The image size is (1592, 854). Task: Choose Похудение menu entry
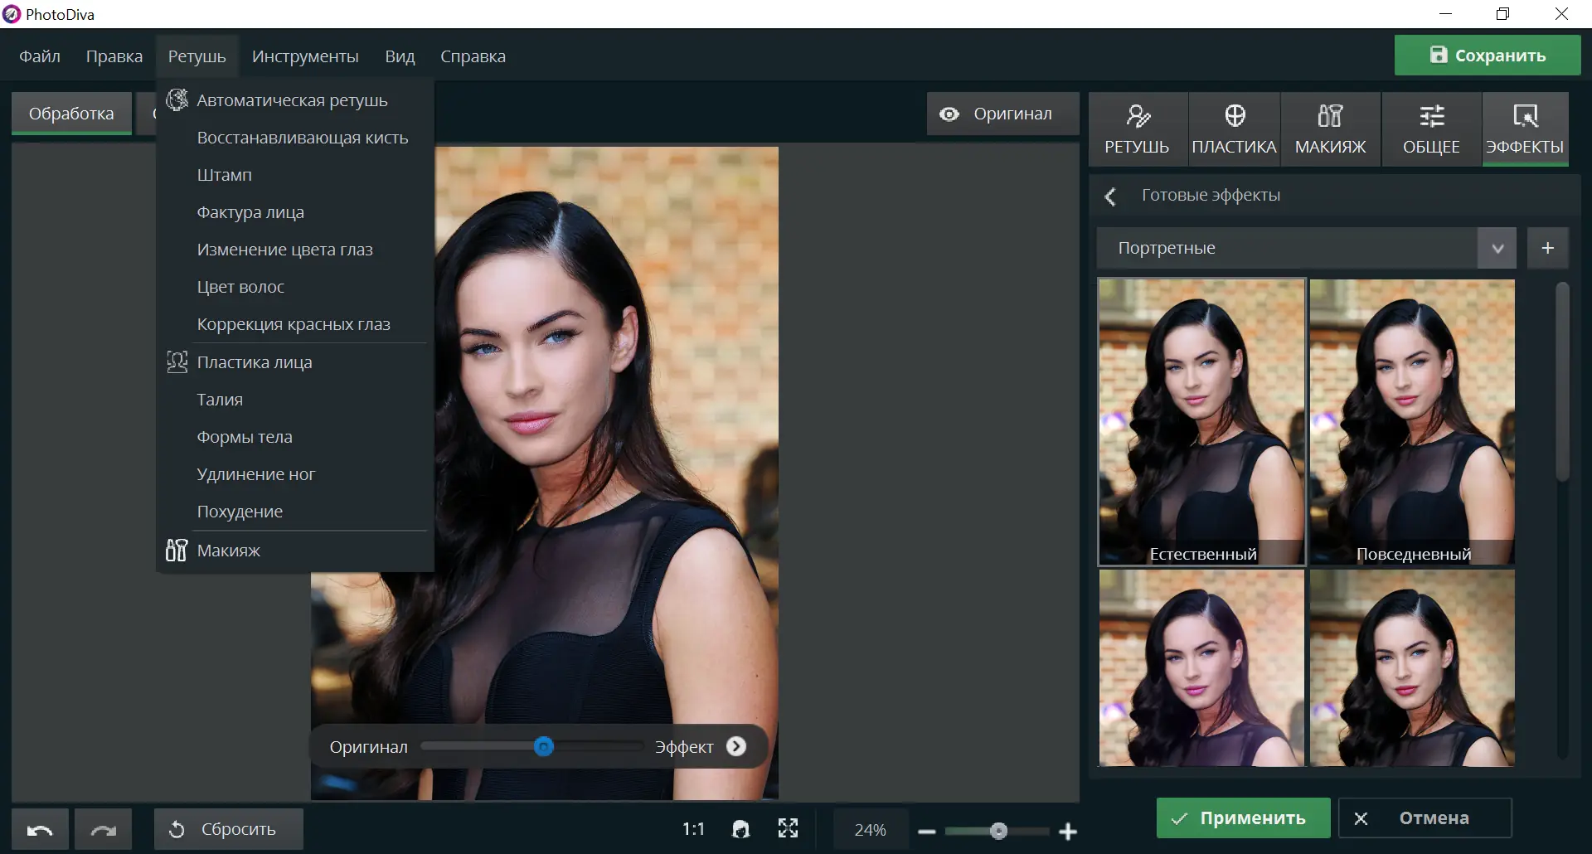[294, 512]
